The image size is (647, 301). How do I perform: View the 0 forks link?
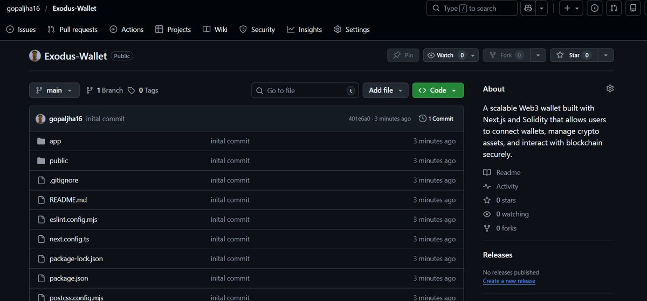click(x=500, y=228)
